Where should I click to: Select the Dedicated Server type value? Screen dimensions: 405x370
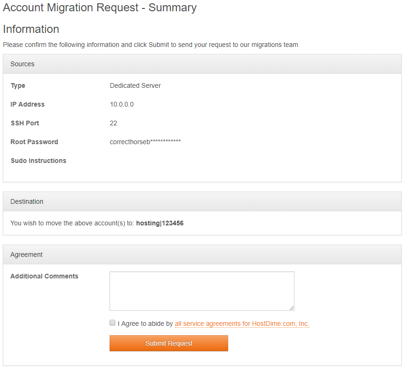click(x=135, y=85)
